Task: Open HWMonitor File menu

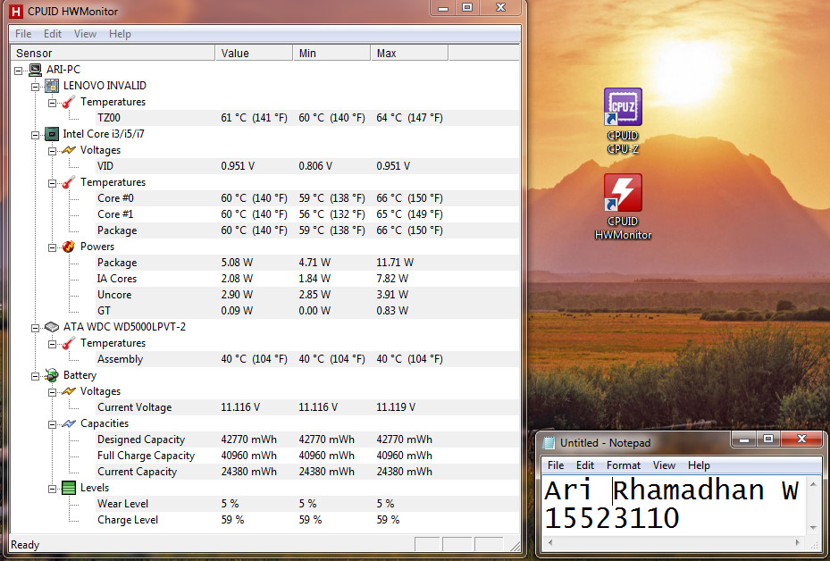Action: coord(23,34)
